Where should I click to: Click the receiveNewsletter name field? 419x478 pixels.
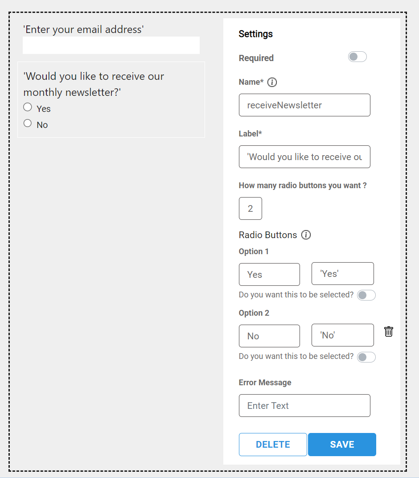click(304, 105)
